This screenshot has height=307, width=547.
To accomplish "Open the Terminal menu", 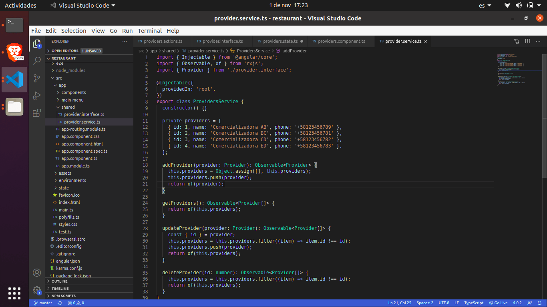I will 149,31.
